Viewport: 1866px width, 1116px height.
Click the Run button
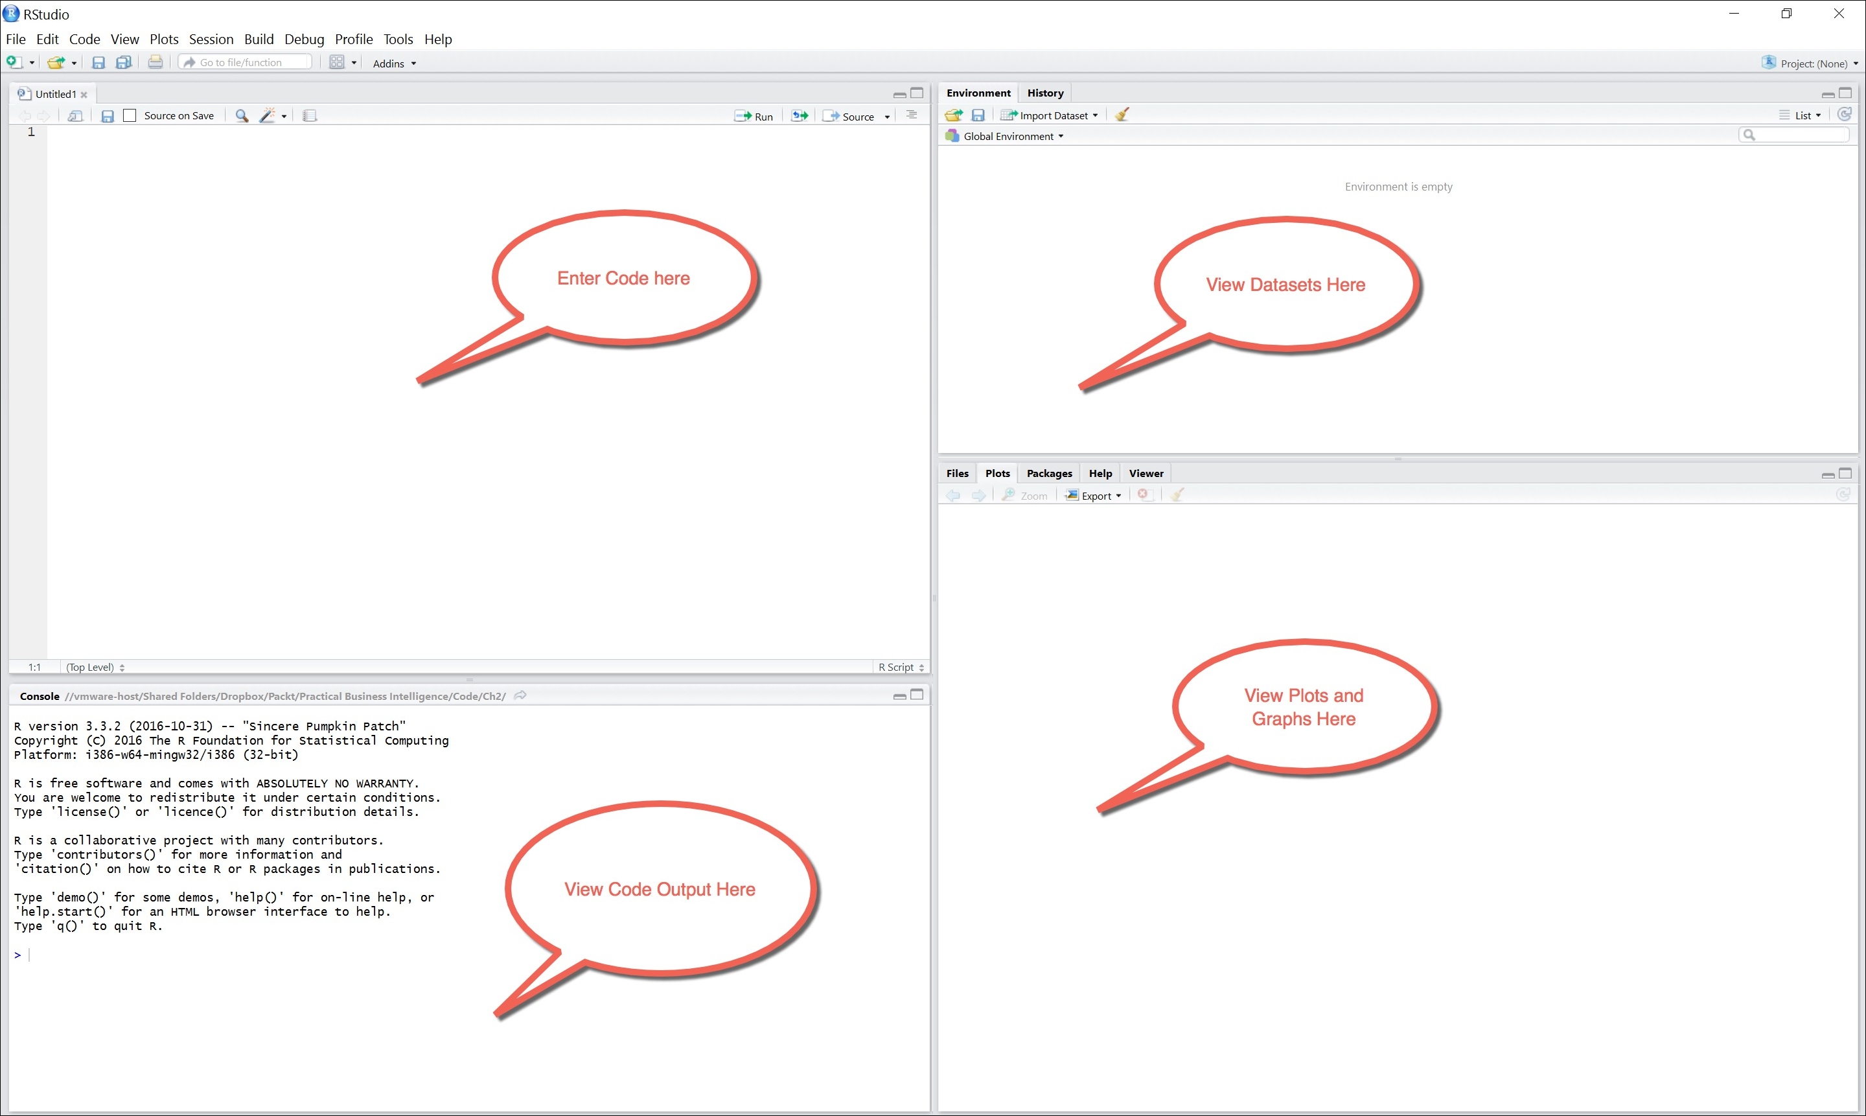coord(754,116)
